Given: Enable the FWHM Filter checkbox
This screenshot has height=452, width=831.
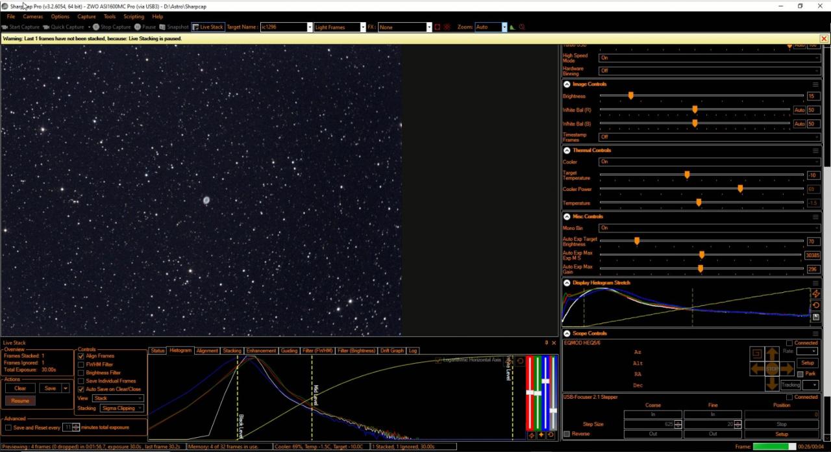Looking at the screenshot, I should click(x=81, y=364).
